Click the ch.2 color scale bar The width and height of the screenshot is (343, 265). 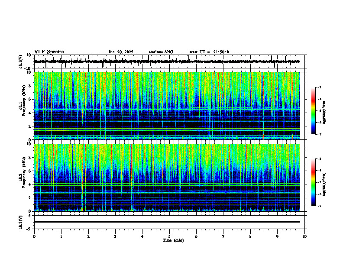[314, 182]
